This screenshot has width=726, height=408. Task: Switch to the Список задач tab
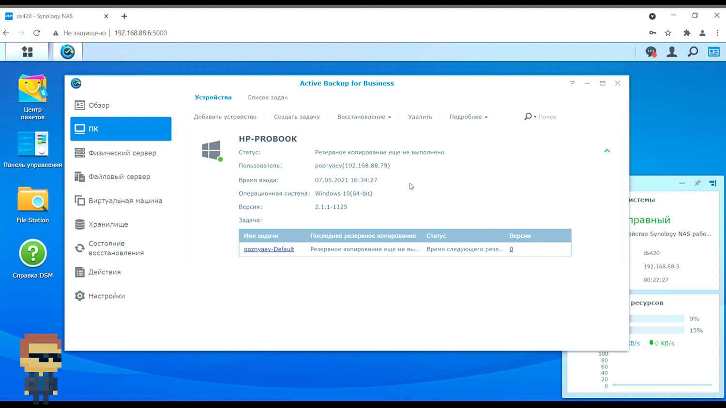click(267, 98)
